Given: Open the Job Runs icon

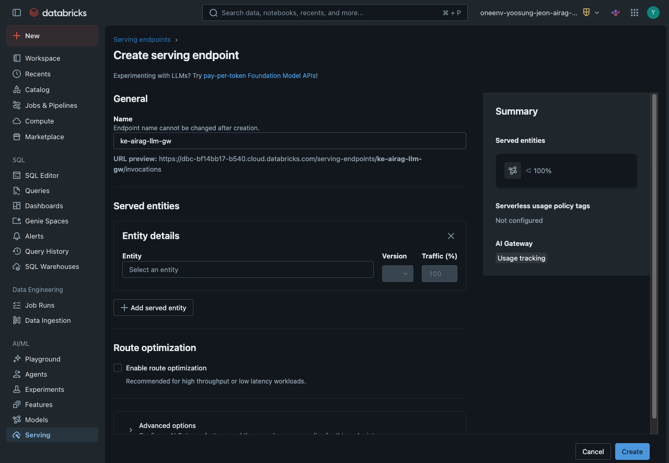Looking at the screenshot, I should click(17, 305).
